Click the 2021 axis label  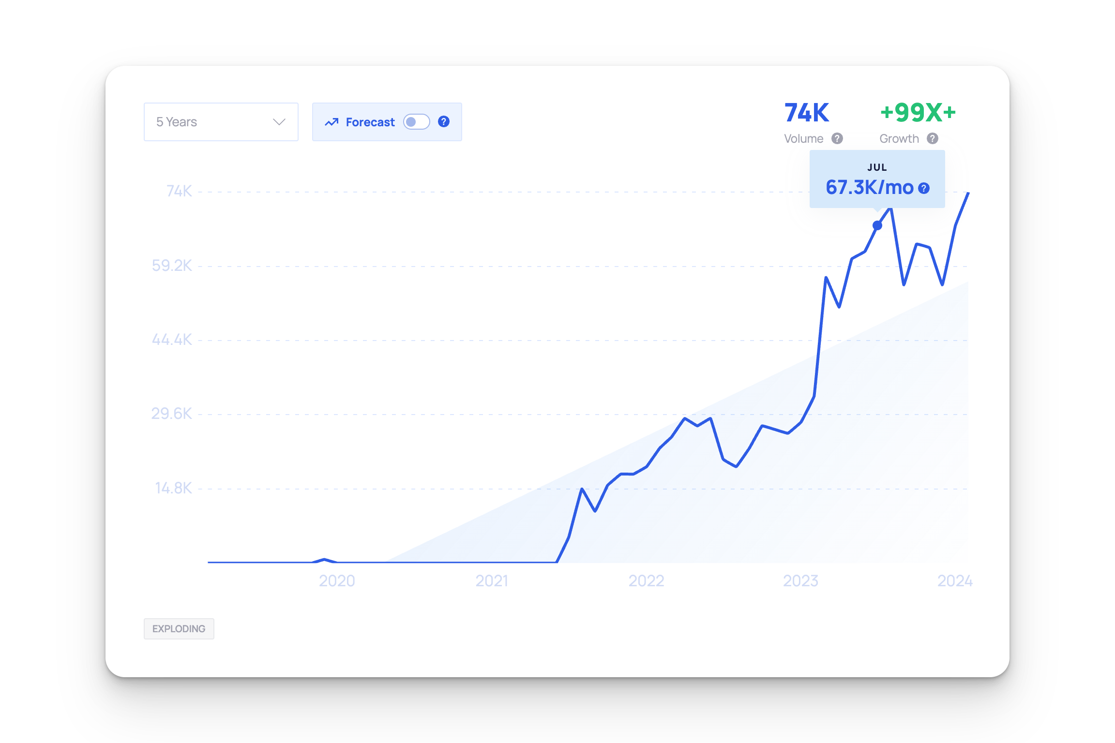tap(492, 580)
